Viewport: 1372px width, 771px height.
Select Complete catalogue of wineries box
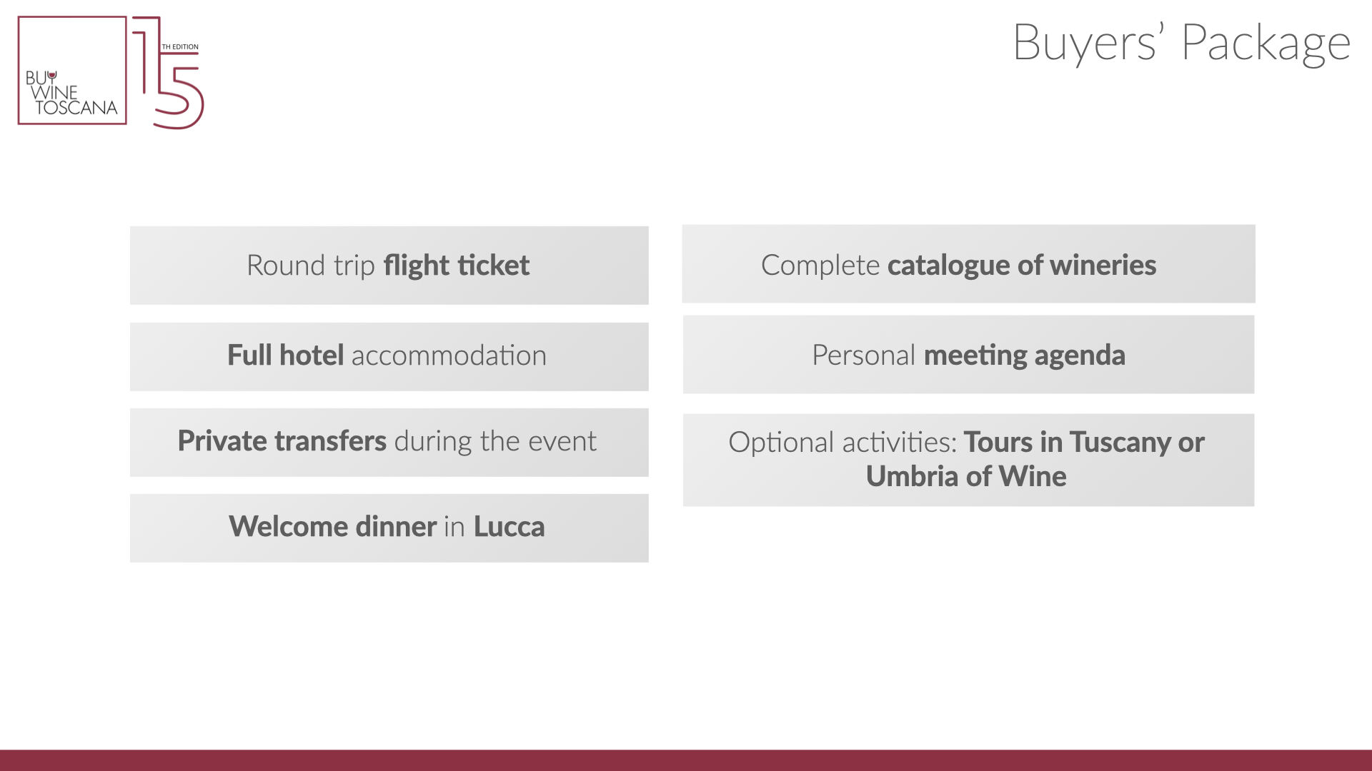969,264
